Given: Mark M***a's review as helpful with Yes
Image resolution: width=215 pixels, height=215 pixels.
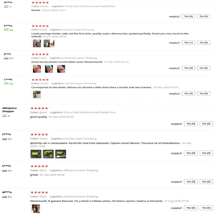Looking at the screenshot, I should point(191,207).
